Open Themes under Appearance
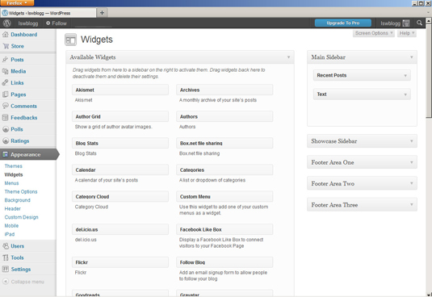The height and width of the screenshot is (297, 432). [x=13, y=166]
